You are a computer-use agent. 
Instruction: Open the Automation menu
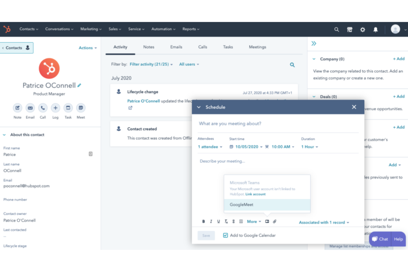(x=163, y=29)
